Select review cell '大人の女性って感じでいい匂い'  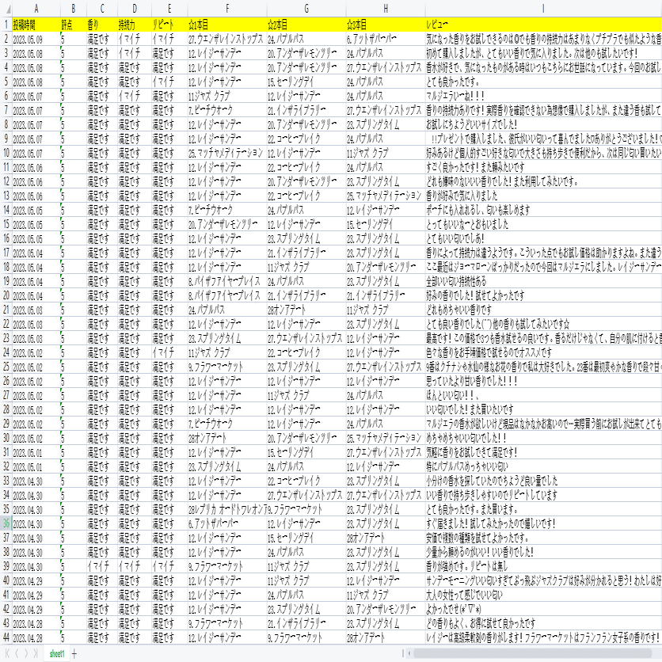tap(543, 595)
